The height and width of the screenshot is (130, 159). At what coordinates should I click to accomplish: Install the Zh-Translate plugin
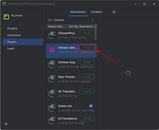[87, 92]
